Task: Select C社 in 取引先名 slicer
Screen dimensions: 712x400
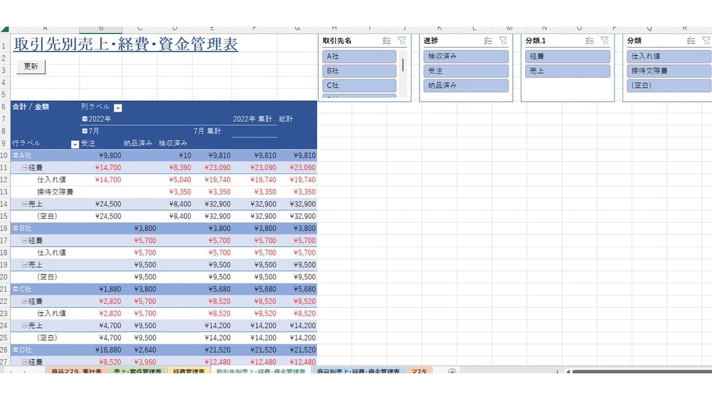Action: tap(359, 85)
